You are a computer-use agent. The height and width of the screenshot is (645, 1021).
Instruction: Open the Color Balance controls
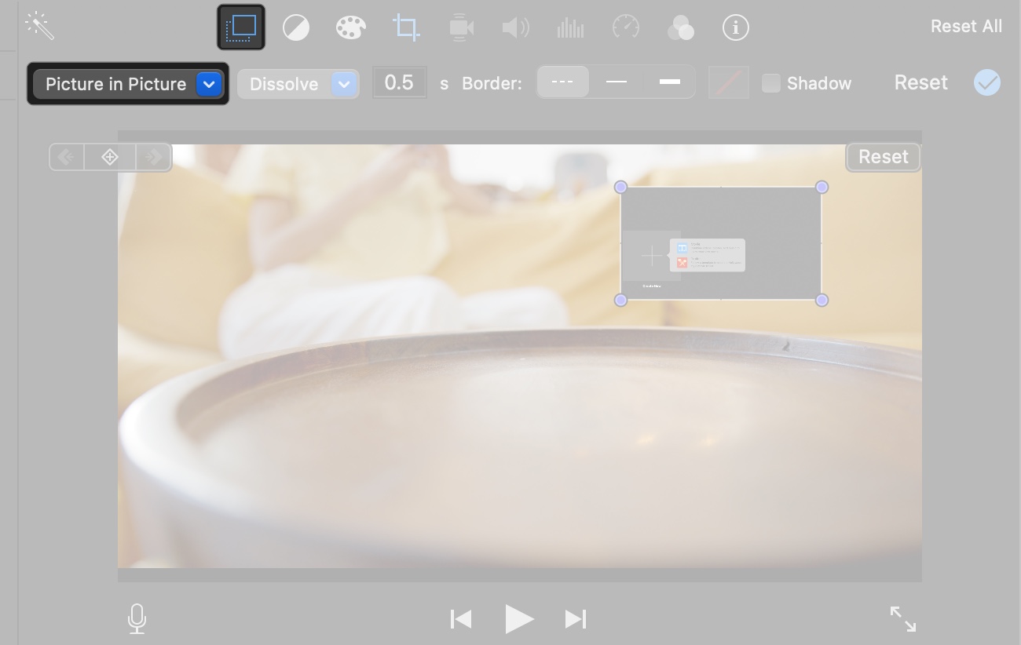click(296, 27)
